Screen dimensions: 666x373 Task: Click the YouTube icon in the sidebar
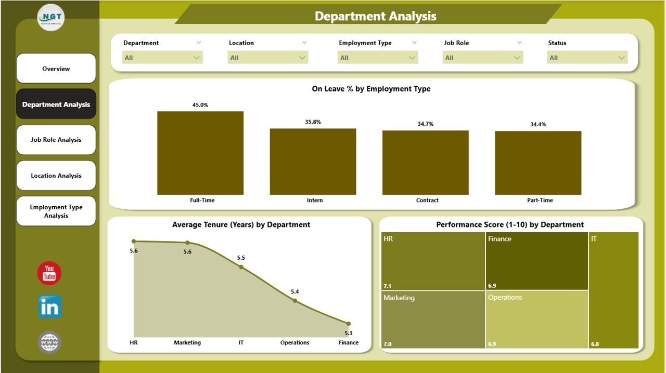click(49, 273)
